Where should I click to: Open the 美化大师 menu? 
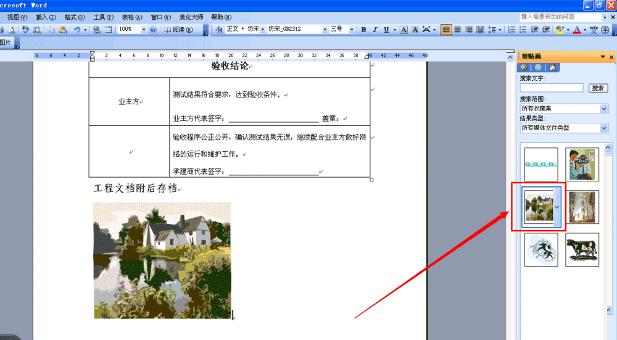point(191,17)
